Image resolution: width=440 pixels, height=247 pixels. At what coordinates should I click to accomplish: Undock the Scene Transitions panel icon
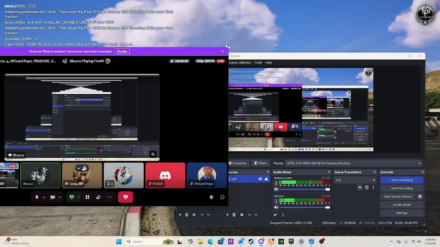[375, 172]
